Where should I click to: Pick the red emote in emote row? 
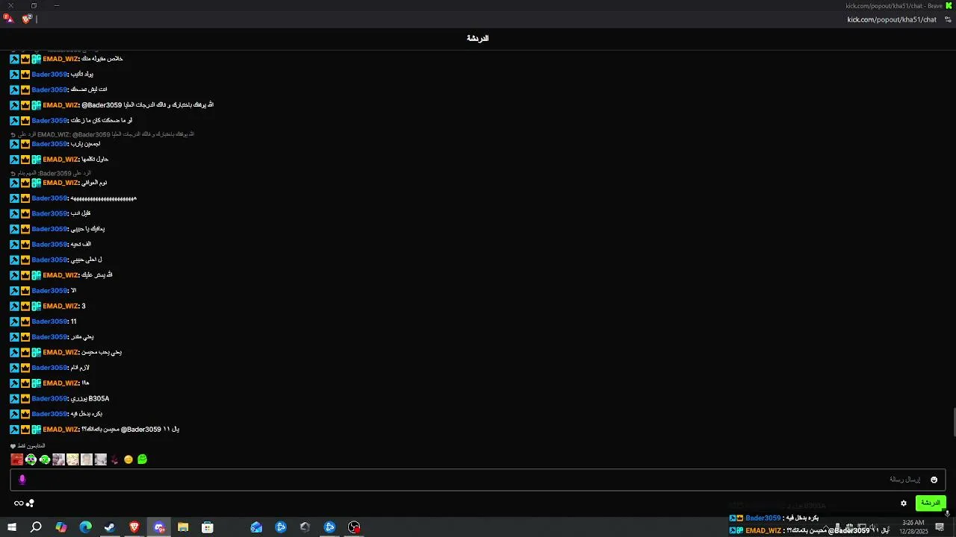pos(16,459)
